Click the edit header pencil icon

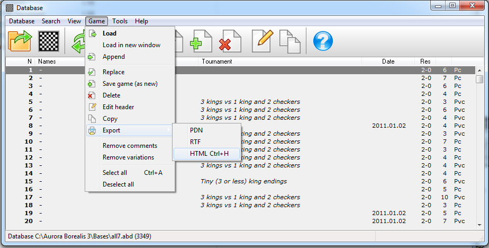(262, 41)
